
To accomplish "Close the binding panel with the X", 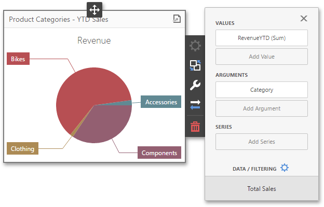I will coord(304,18).
